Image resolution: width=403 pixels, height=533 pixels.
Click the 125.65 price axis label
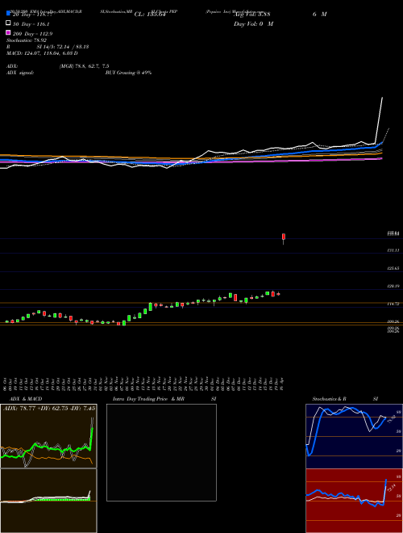coord(393,268)
